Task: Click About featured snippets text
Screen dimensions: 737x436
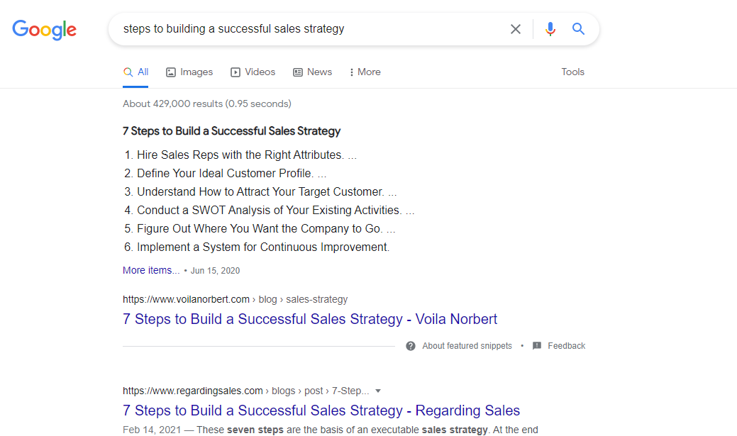Action: click(467, 346)
